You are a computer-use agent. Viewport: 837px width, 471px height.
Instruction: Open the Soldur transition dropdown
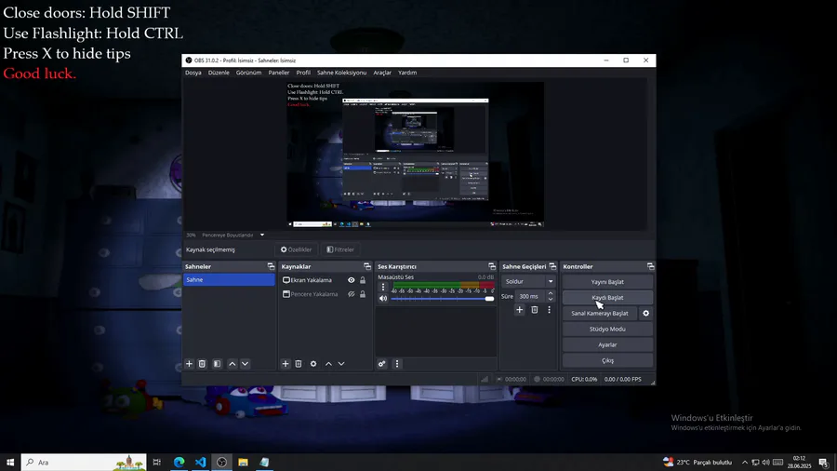pos(528,281)
